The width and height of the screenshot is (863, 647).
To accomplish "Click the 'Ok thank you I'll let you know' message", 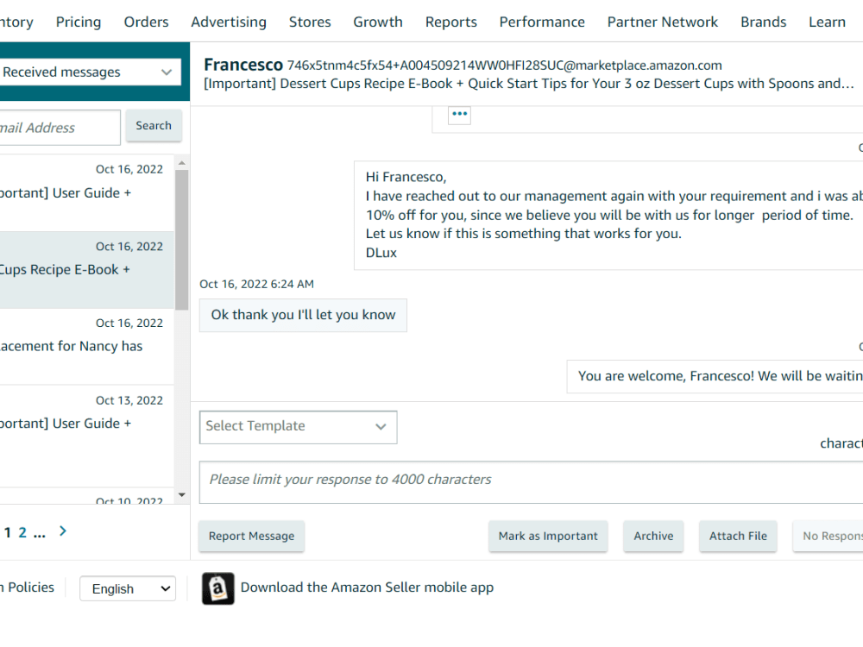I will tap(303, 315).
